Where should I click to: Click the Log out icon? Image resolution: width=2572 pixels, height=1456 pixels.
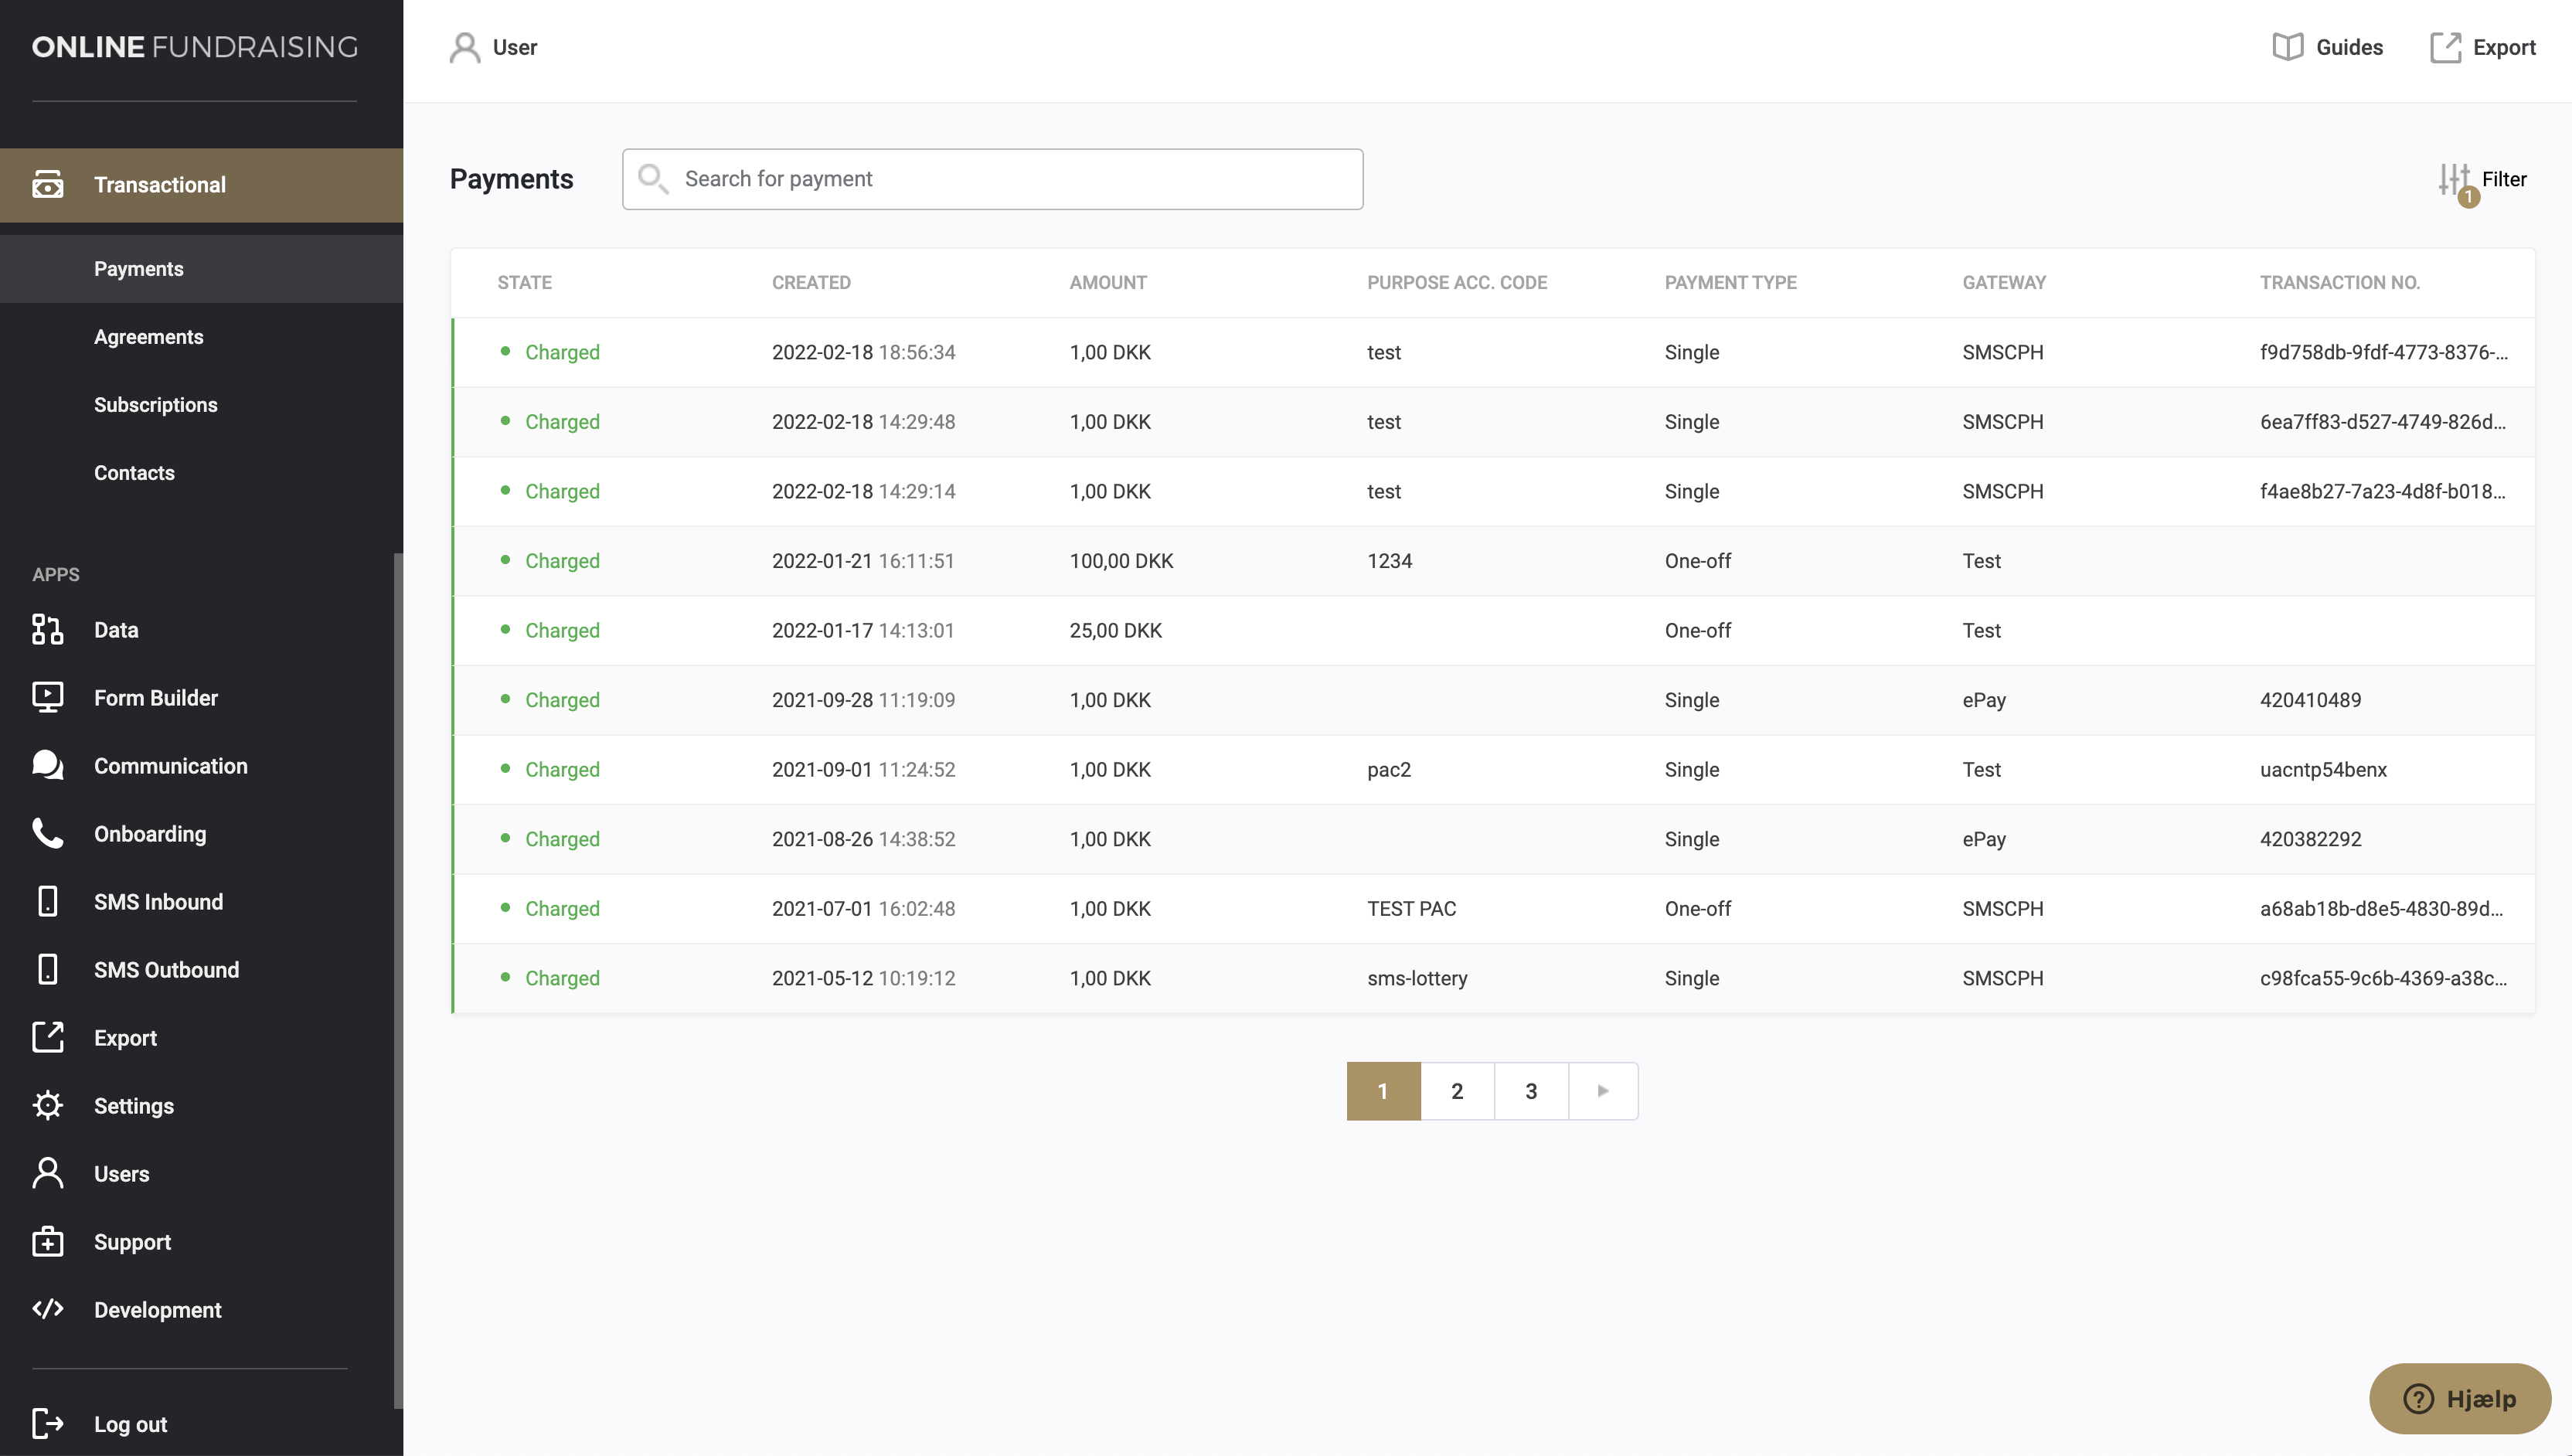tap(47, 1424)
